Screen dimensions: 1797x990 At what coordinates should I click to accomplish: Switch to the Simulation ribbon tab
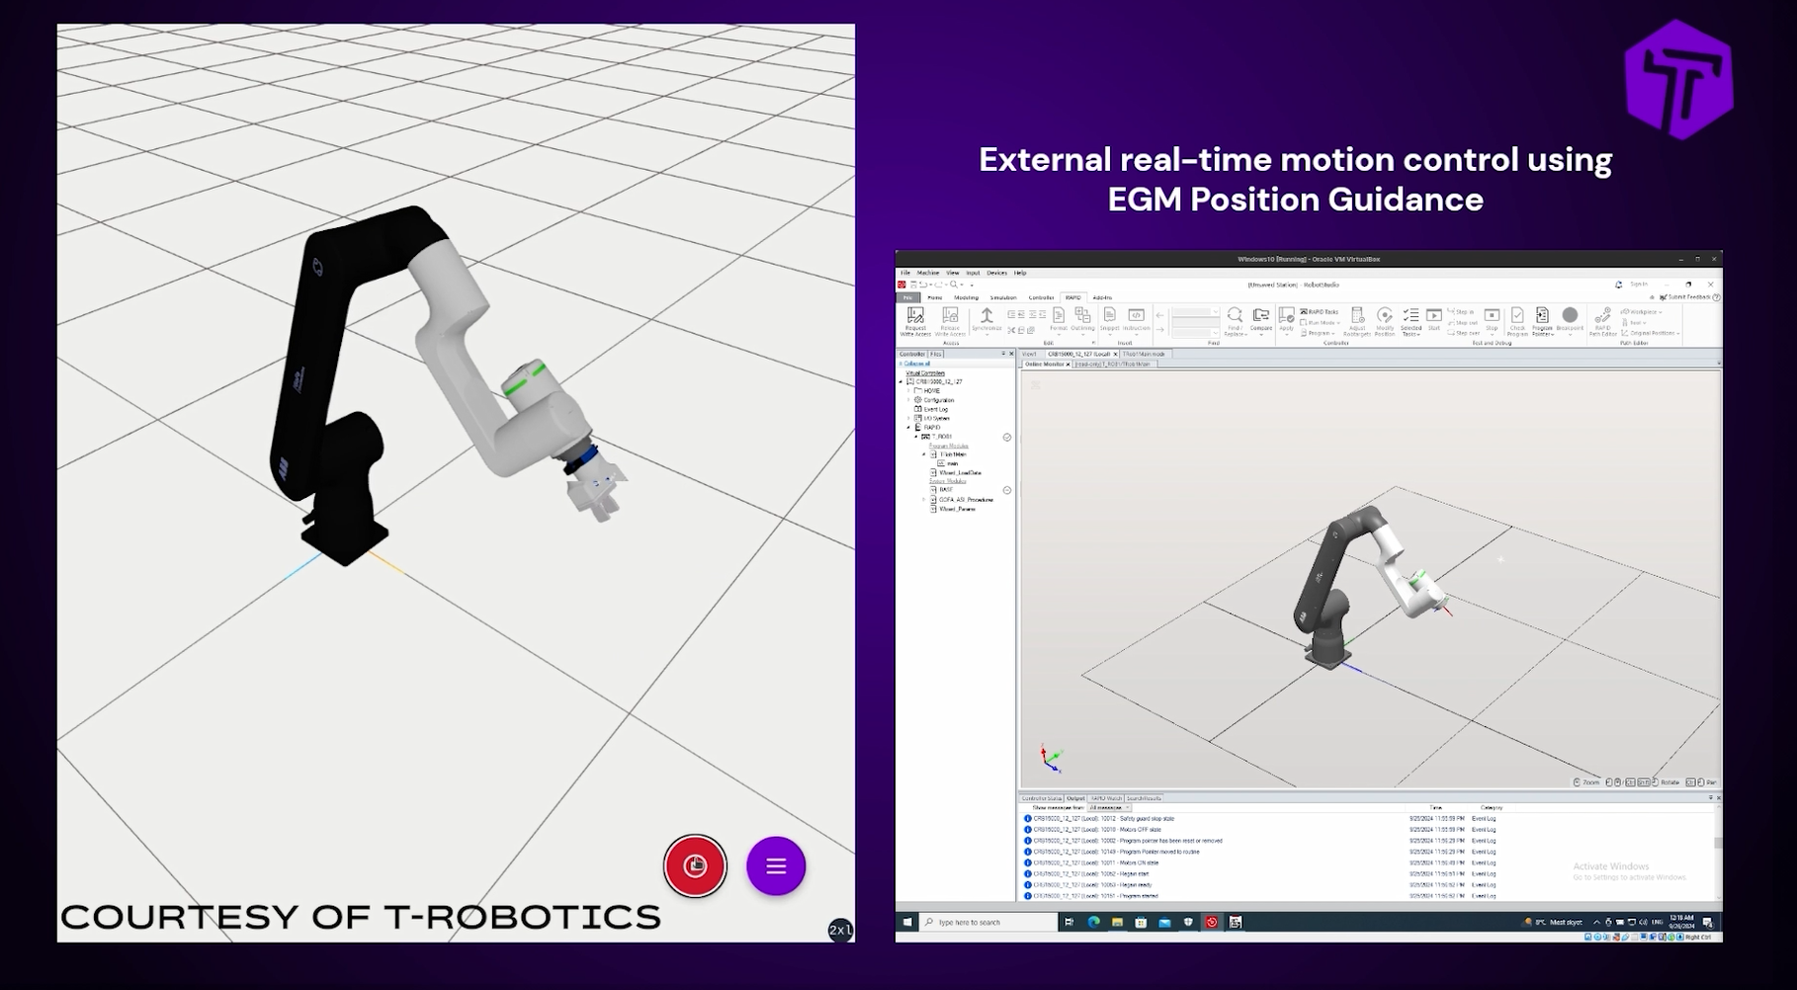point(1003,297)
